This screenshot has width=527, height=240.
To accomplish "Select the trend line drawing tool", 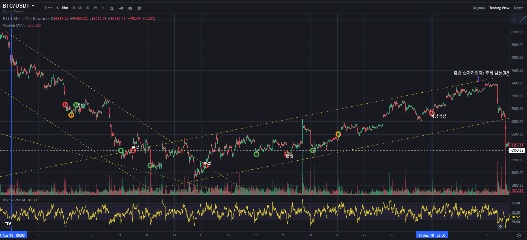I will point(522,19).
